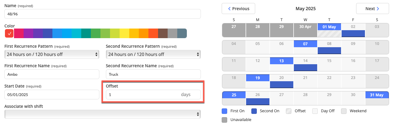Image resolution: width=408 pixels, height=132 pixels.
Task: Expand the Associate with shift dropdown
Action: [103, 114]
